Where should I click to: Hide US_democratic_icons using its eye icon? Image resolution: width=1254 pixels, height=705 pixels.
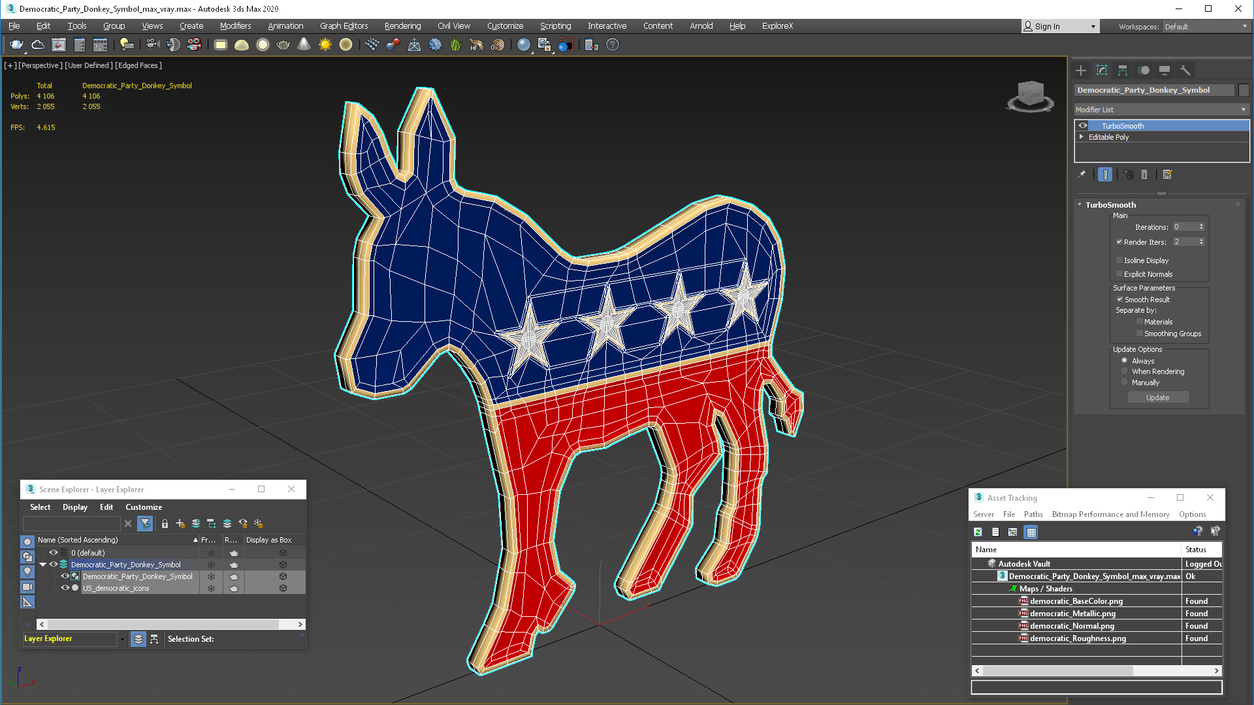[x=65, y=588]
